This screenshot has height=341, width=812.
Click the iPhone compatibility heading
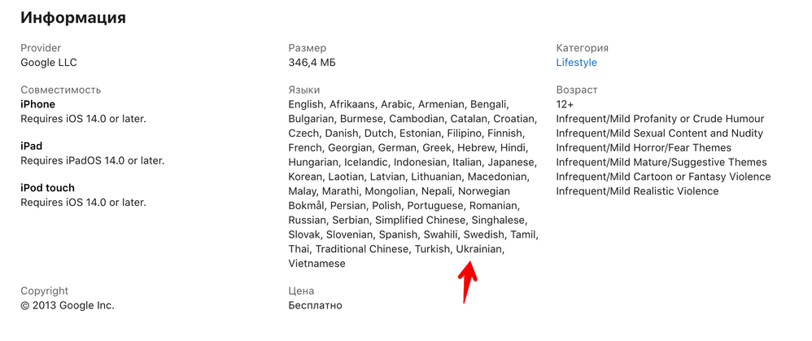[x=38, y=104]
